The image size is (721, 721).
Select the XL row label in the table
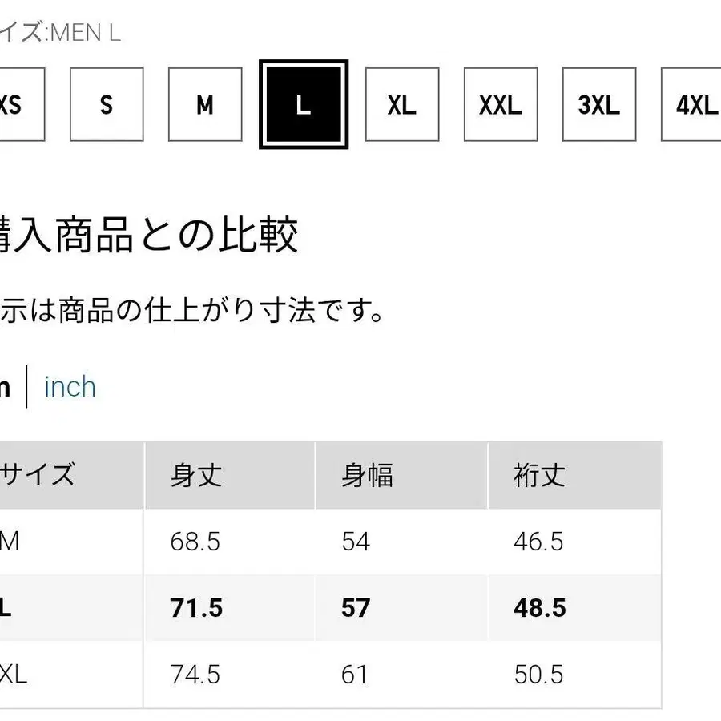tap(14, 675)
